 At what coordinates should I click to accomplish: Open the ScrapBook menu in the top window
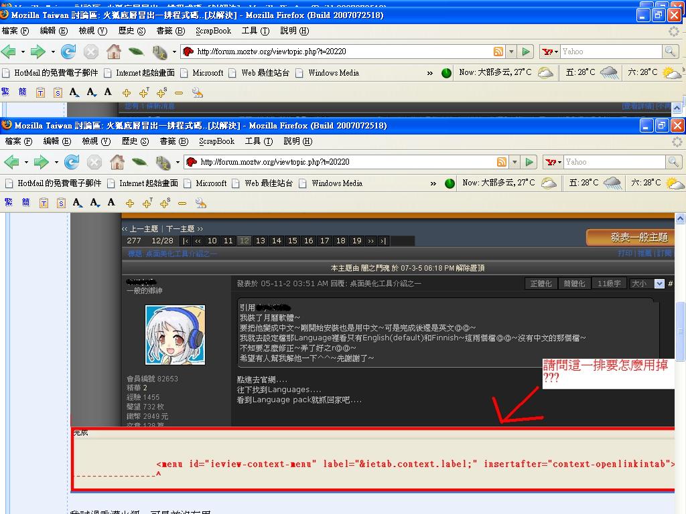pos(213,31)
